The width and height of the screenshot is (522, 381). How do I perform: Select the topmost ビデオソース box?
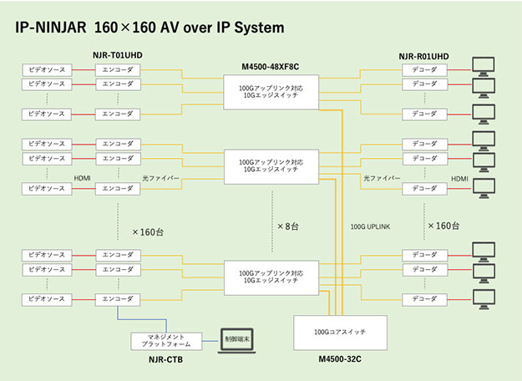pyautogui.click(x=46, y=70)
